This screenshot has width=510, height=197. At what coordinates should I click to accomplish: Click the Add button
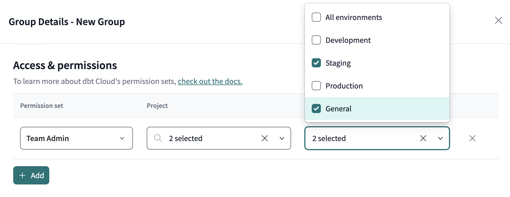(31, 175)
